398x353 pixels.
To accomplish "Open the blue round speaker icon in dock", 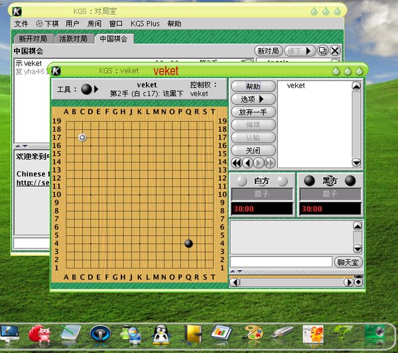I will click(x=101, y=334).
